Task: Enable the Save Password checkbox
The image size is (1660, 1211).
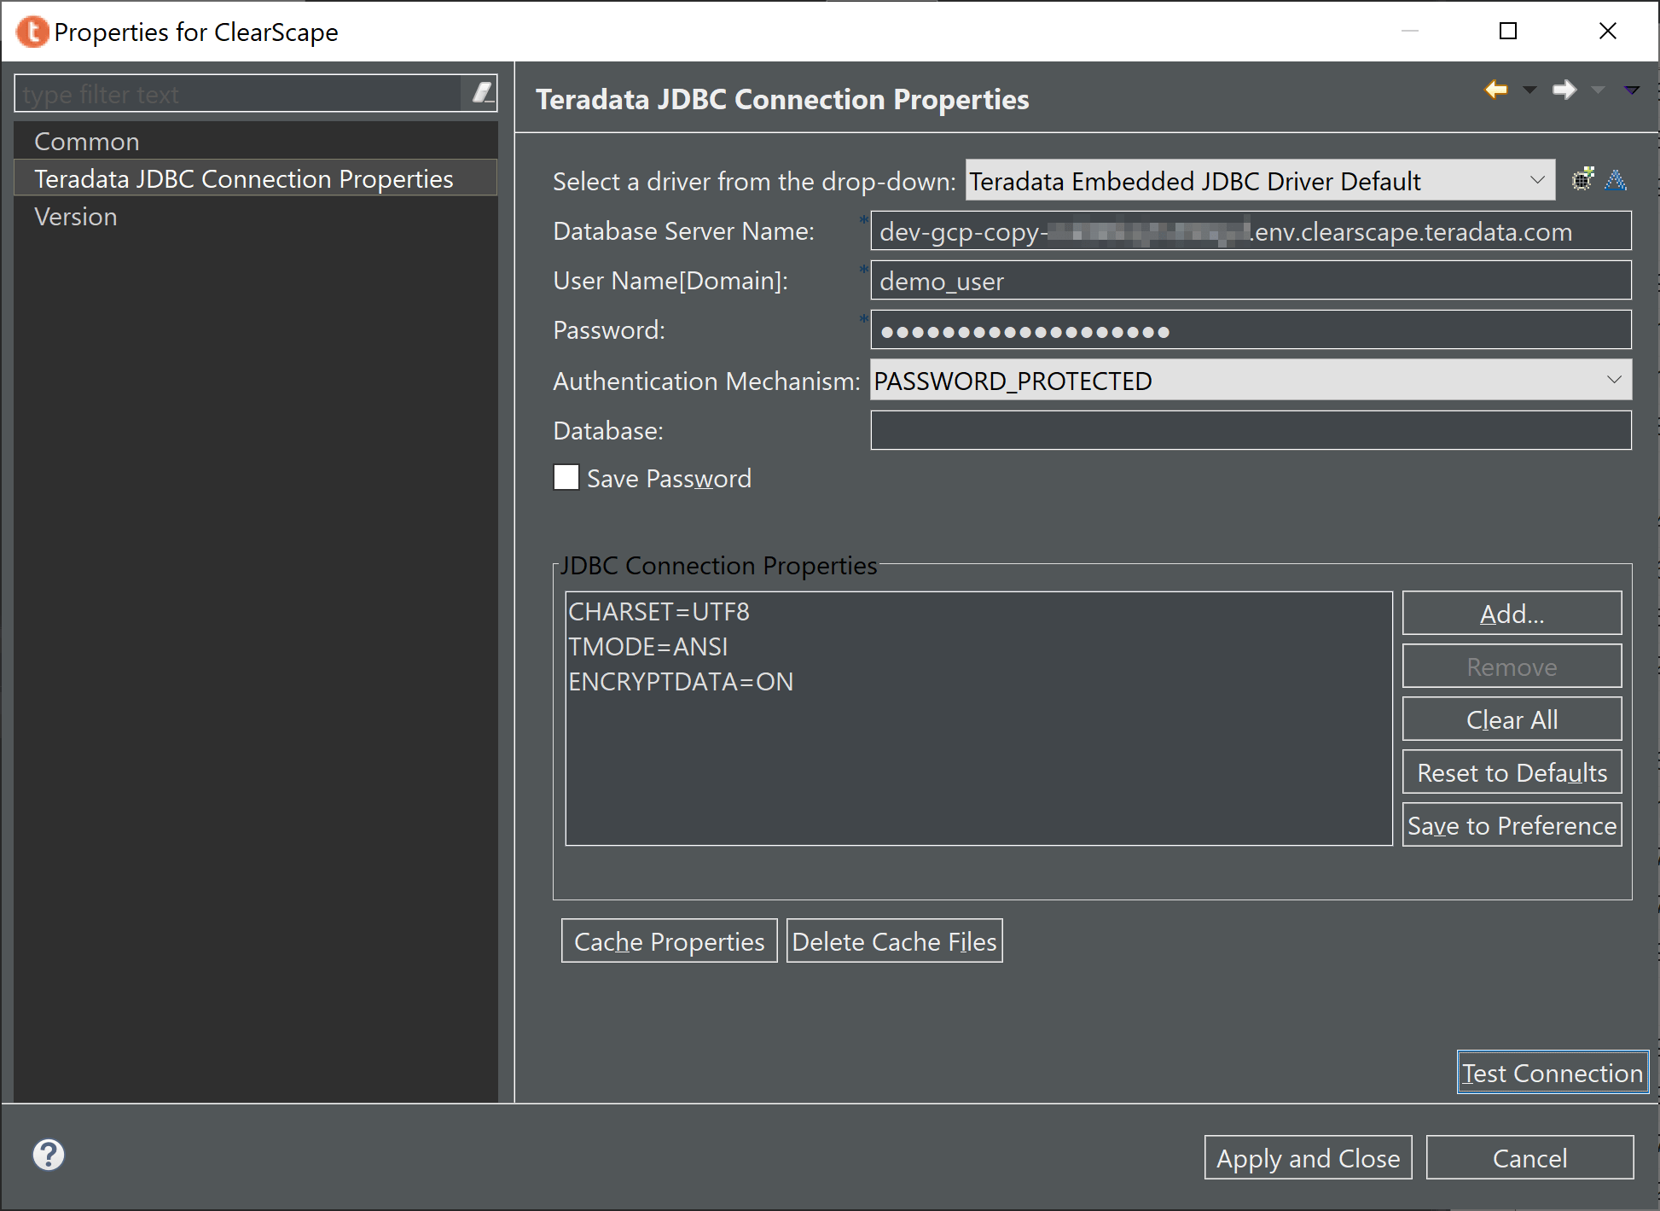Action: click(x=566, y=477)
